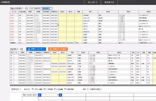Go to previous date with blue left arrow
Viewport: 156px width, 101px height.
coord(40,95)
